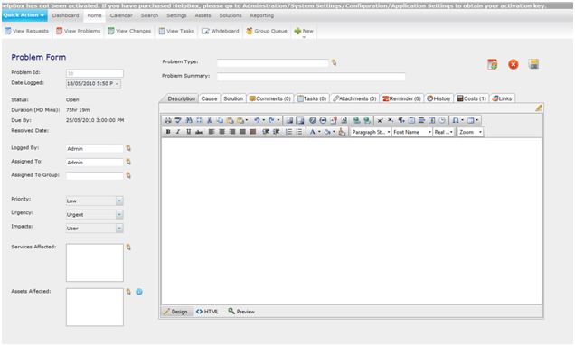Run the spell check tool
Image resolution: width=575 pixels, height=346 pixels.
[178, 120]
